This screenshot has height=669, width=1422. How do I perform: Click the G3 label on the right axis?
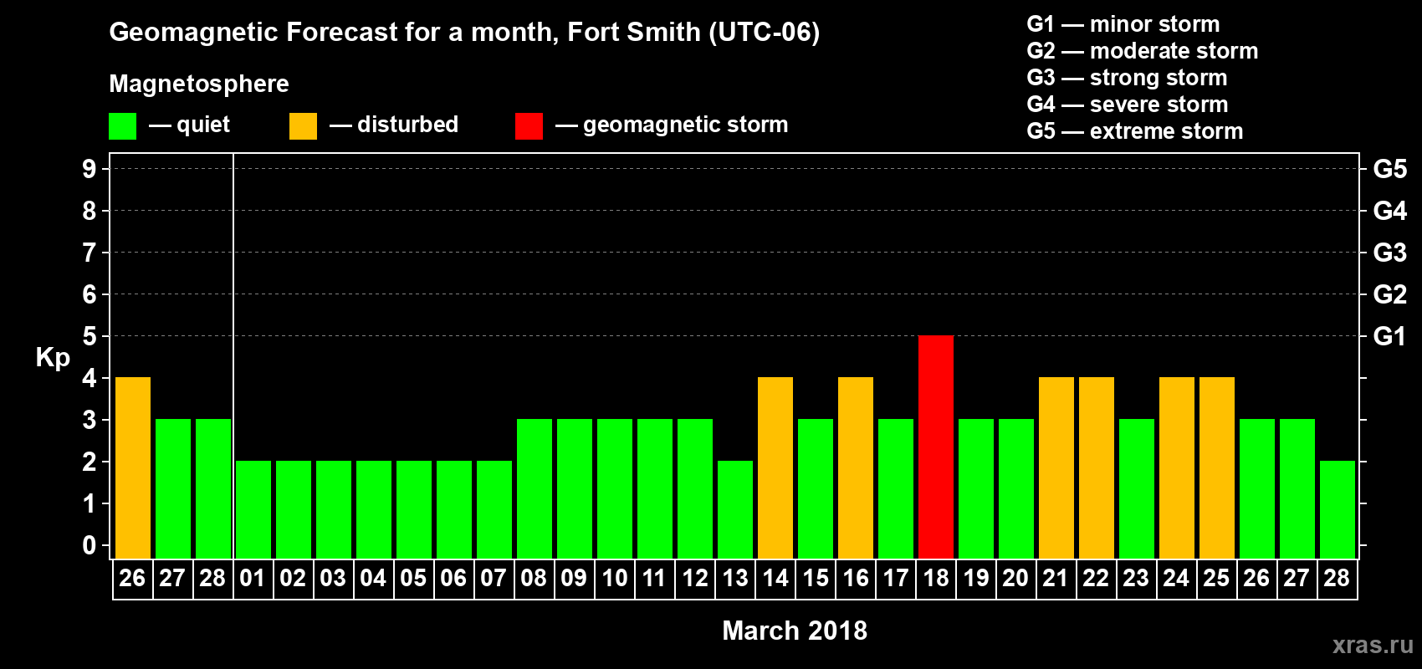point(1390,253)
